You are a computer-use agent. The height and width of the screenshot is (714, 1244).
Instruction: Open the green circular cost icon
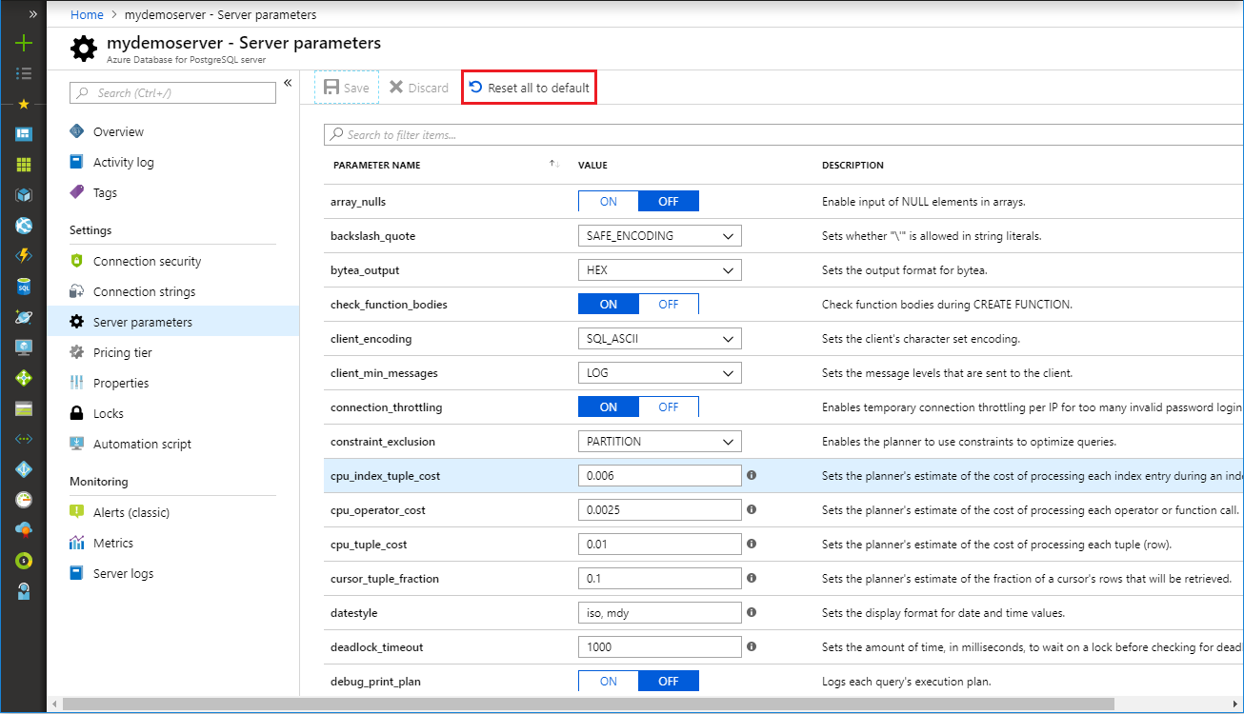pos(24,561)
